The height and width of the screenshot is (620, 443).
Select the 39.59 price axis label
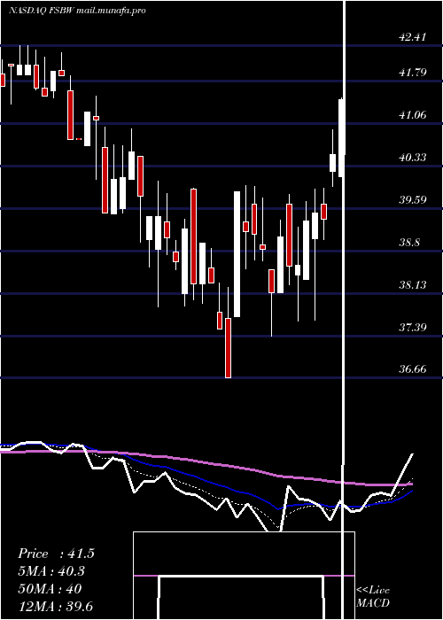coord(413,199)
